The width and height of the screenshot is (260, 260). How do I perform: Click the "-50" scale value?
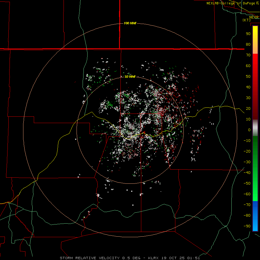coord(247,183)
